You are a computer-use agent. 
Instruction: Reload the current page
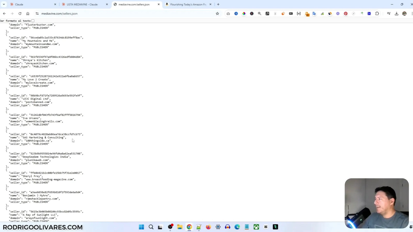[x=20, y=14]
